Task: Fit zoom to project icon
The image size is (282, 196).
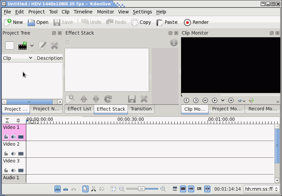Action: pyautogui.click(x=113, y=189)
